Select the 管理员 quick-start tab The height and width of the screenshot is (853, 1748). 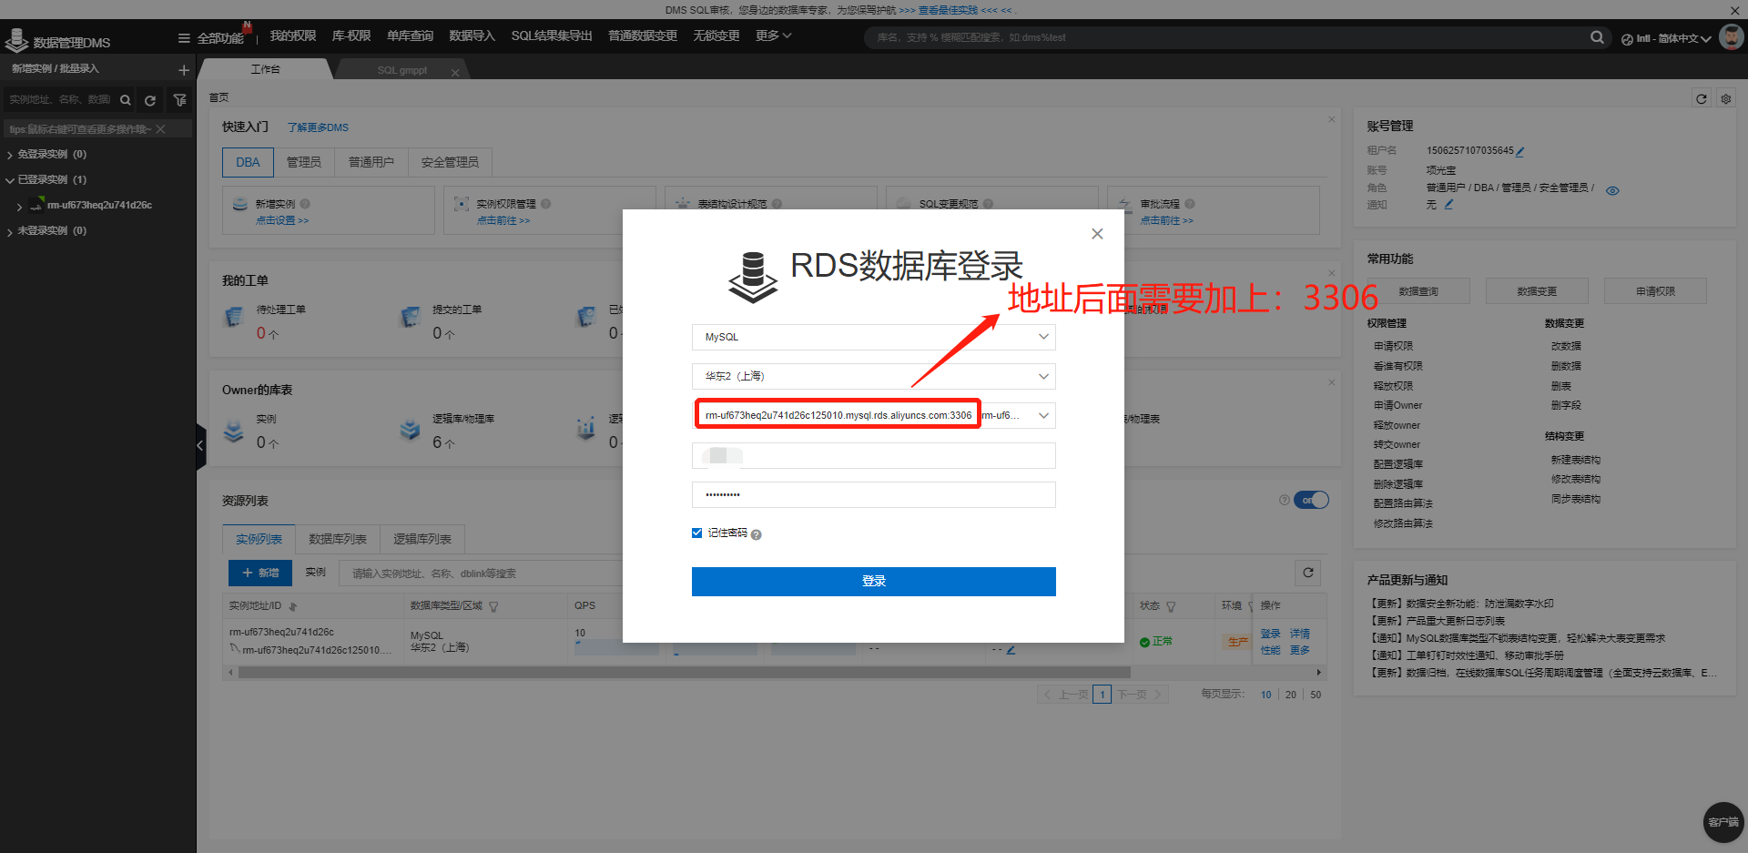click(304, 162)
